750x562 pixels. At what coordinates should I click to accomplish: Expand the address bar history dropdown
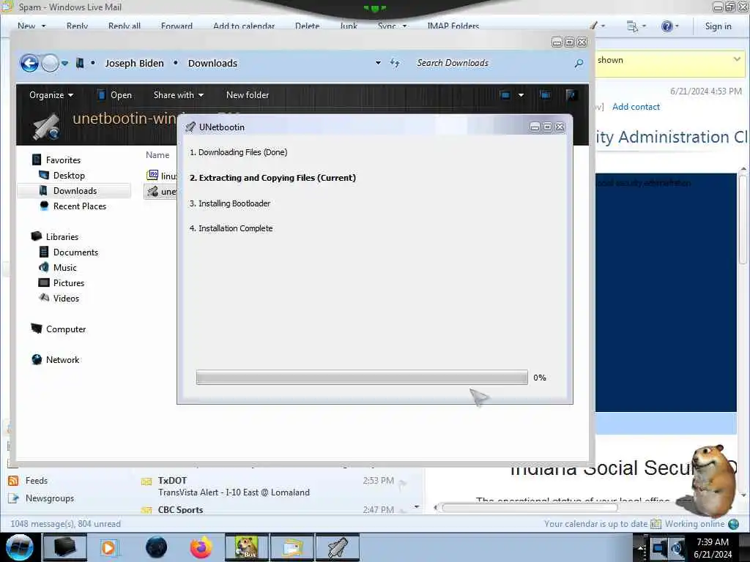378,63
